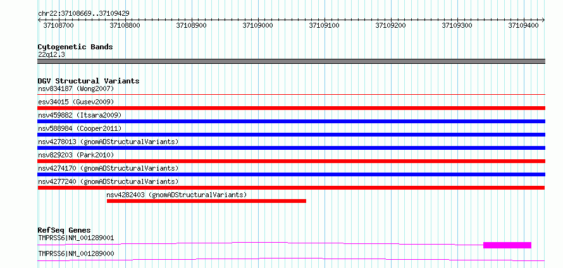563x268 pixels.
Task: Click ruler position 37108700
Action: tap(59, 25)
